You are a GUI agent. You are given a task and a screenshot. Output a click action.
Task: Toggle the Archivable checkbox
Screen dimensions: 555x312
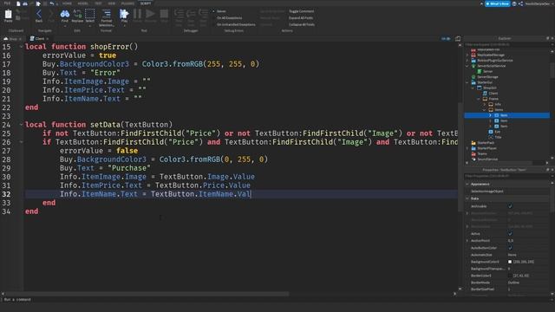tap(510, 206)
